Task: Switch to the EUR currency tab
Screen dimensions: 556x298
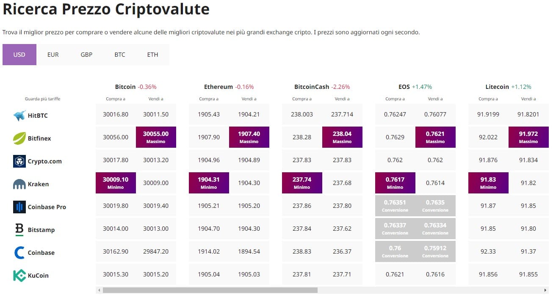Action: (53, 55)
